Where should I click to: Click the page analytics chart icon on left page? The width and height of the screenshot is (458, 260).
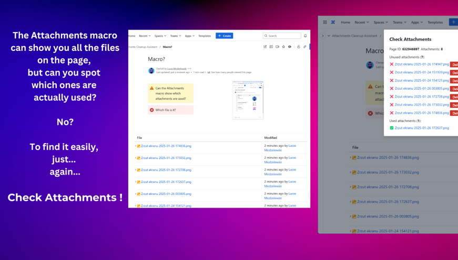pos(209,72)
